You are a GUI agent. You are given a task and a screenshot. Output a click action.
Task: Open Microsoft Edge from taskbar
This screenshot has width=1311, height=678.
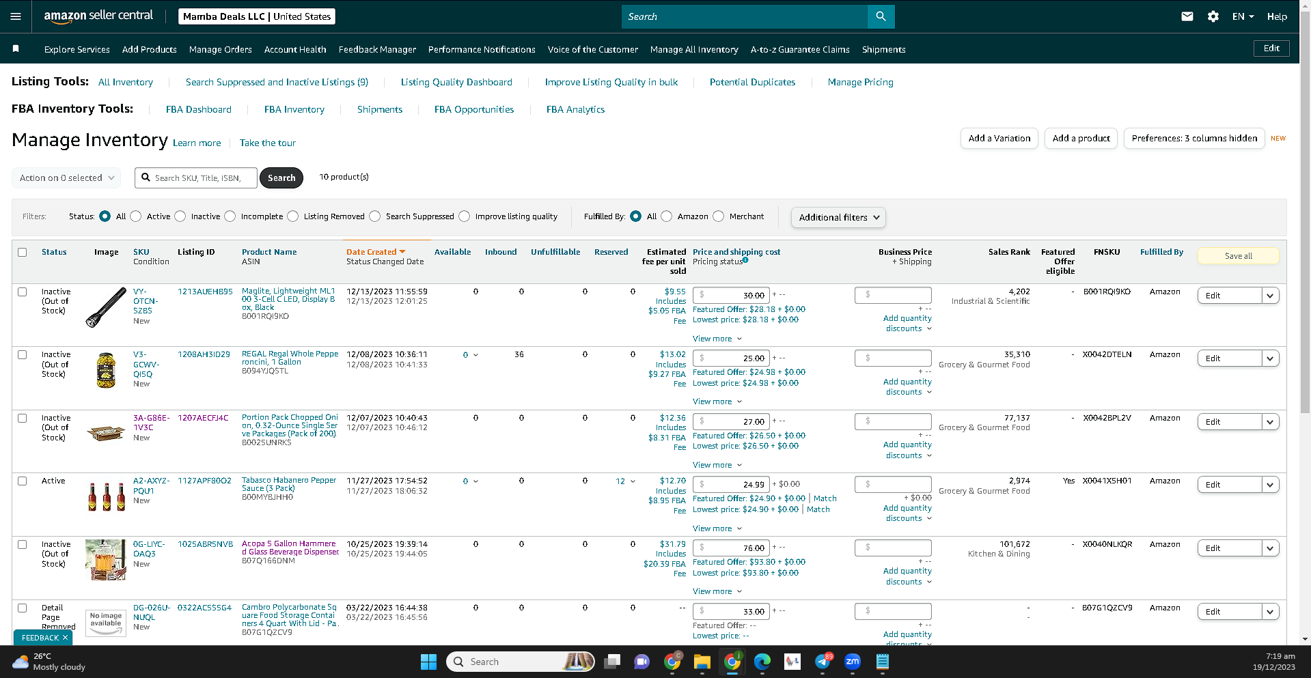point(762,662)
